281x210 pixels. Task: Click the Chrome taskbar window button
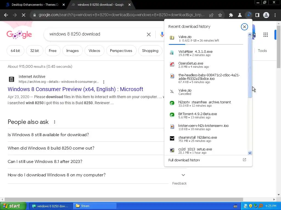[51, 206]
